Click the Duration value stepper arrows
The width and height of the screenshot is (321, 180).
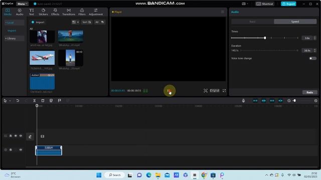pyautogui.click(x=315, y=50)
